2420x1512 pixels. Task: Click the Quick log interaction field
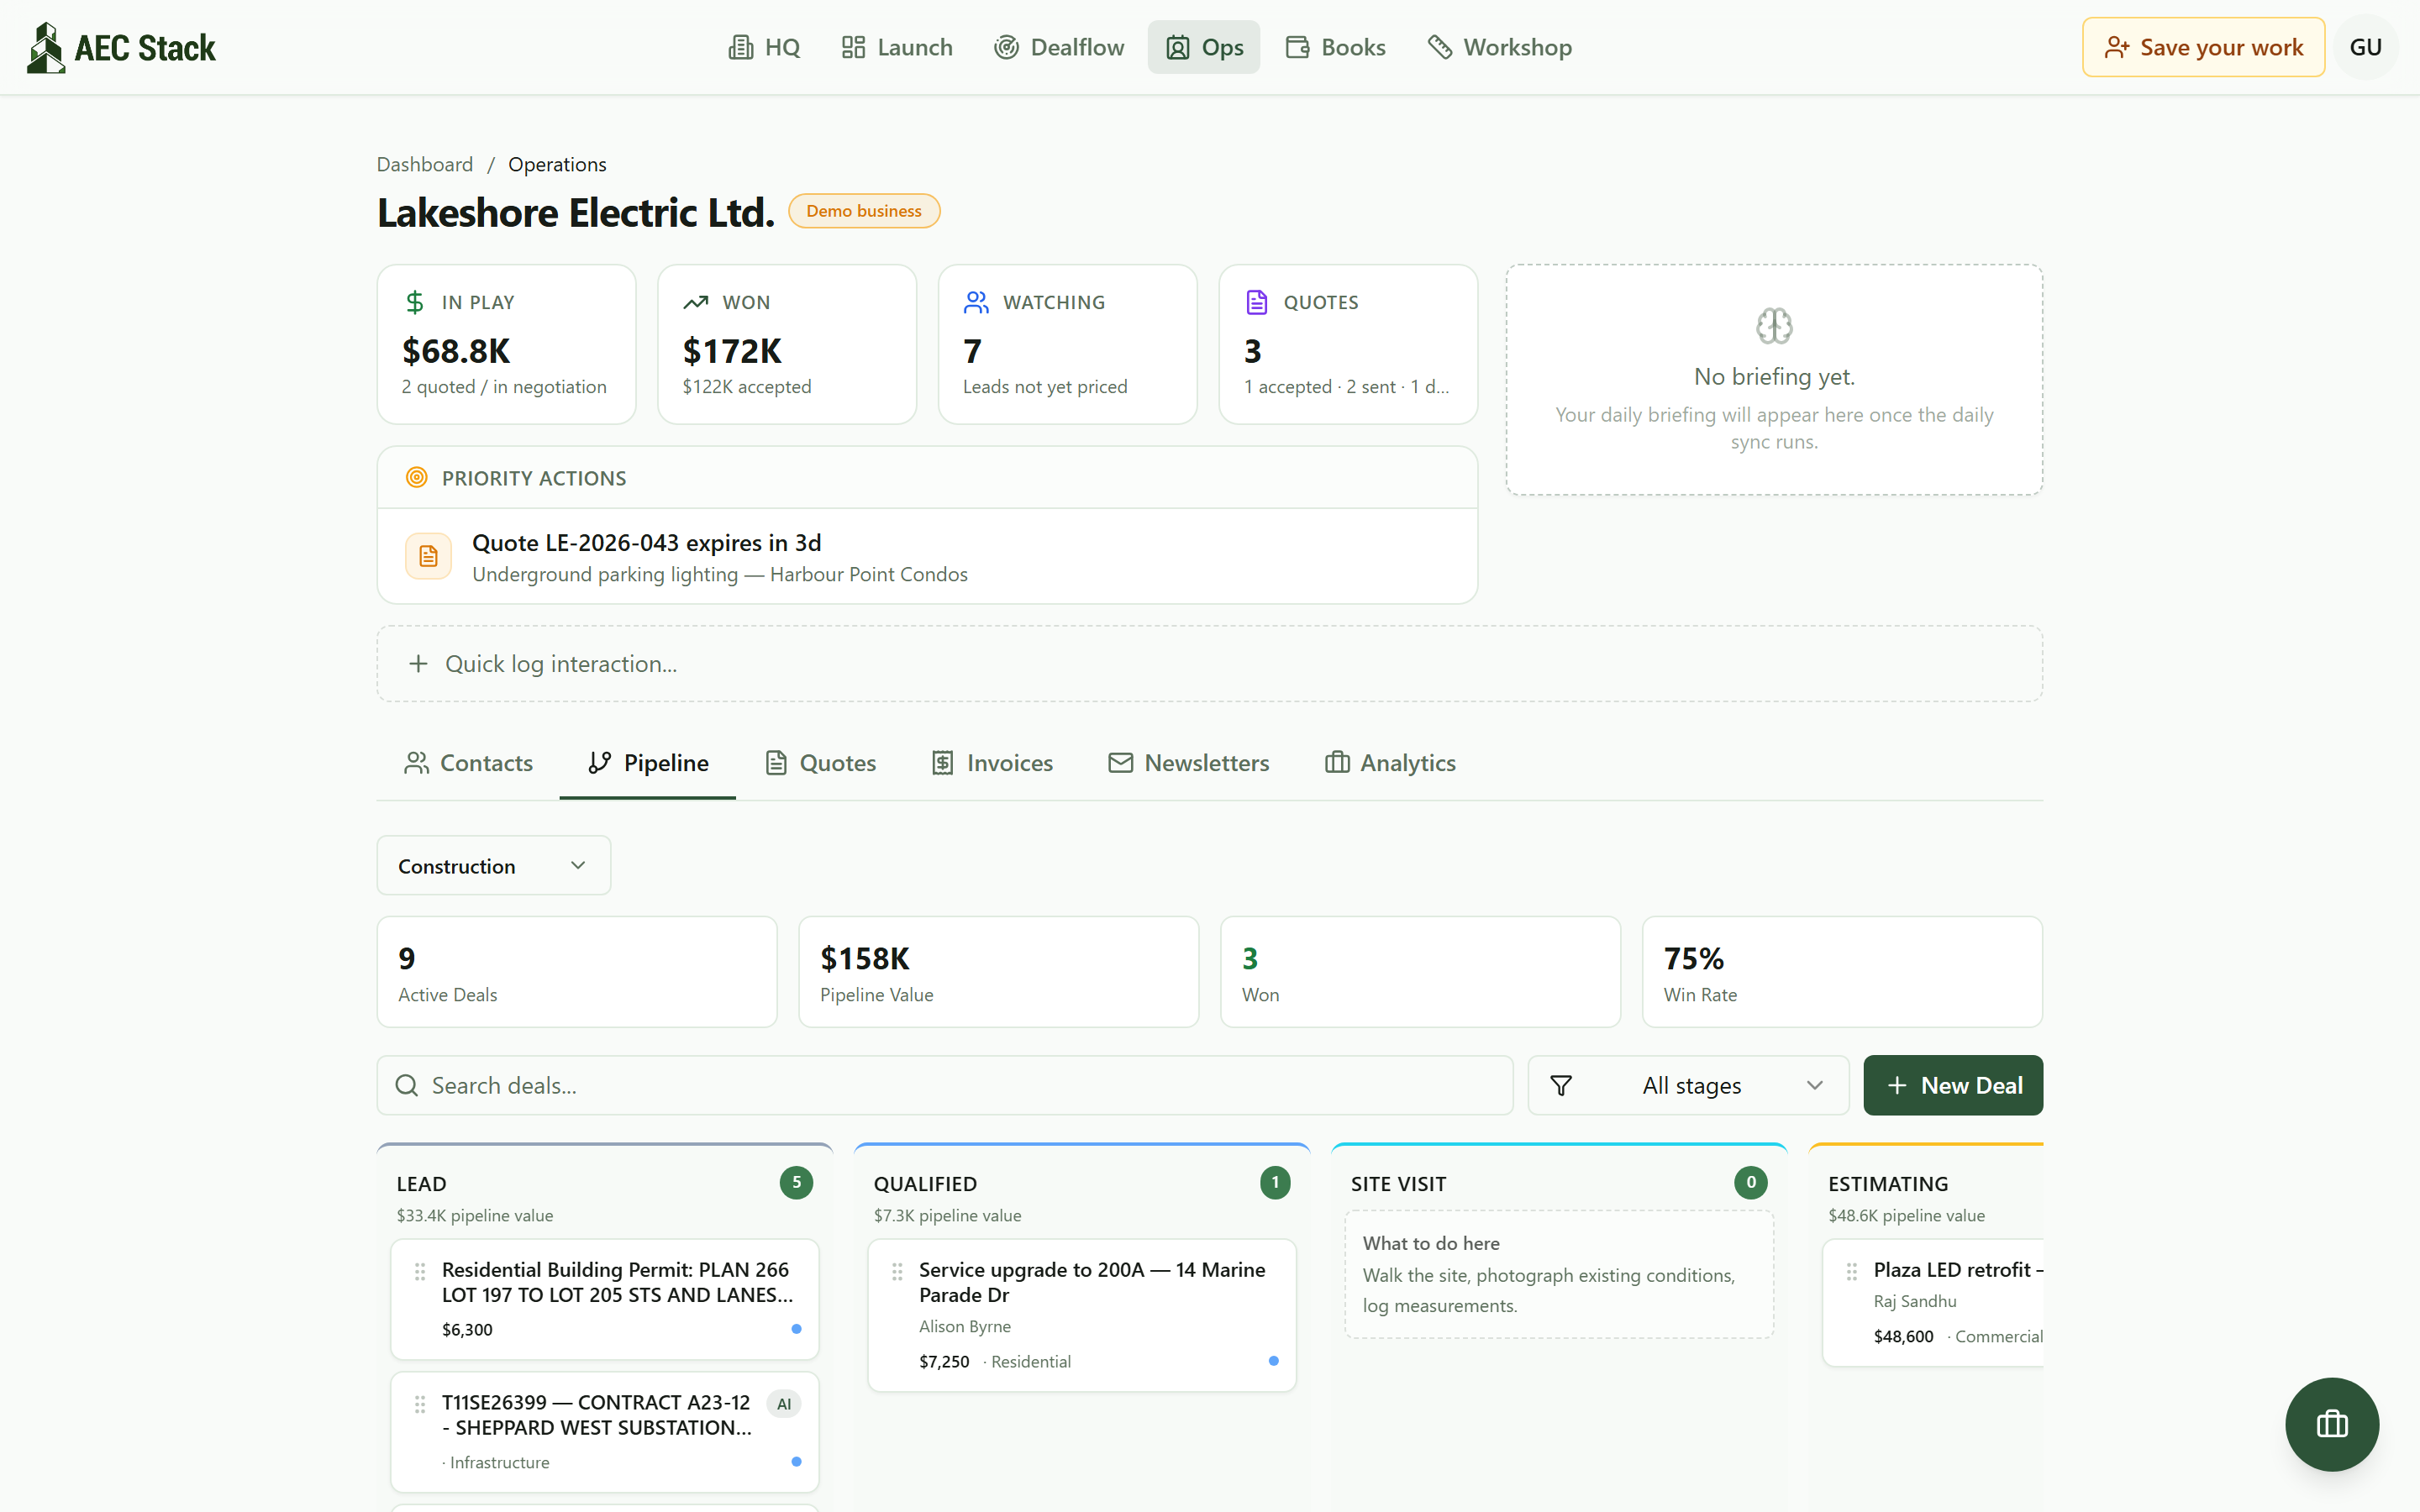[1210, 664]
